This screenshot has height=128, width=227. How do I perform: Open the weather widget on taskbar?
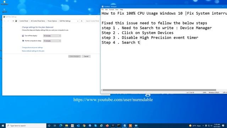tap(195, 126)
